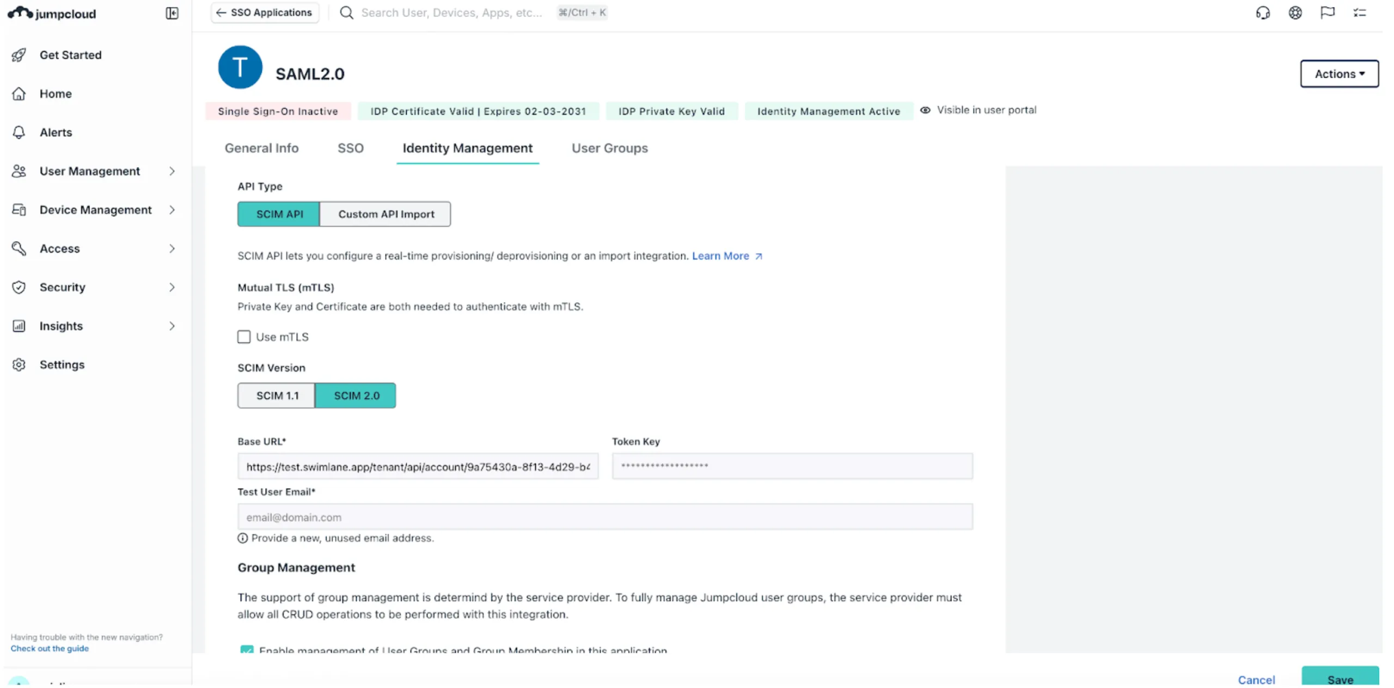The height and width of the screenshot is (688, 1394).
Task: Click the JumpCloud logo
Action: [x=52, y=13]
